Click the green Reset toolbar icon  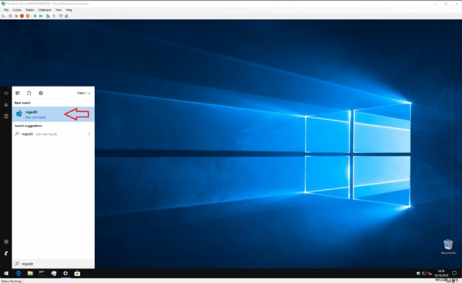tap(41, 16)
